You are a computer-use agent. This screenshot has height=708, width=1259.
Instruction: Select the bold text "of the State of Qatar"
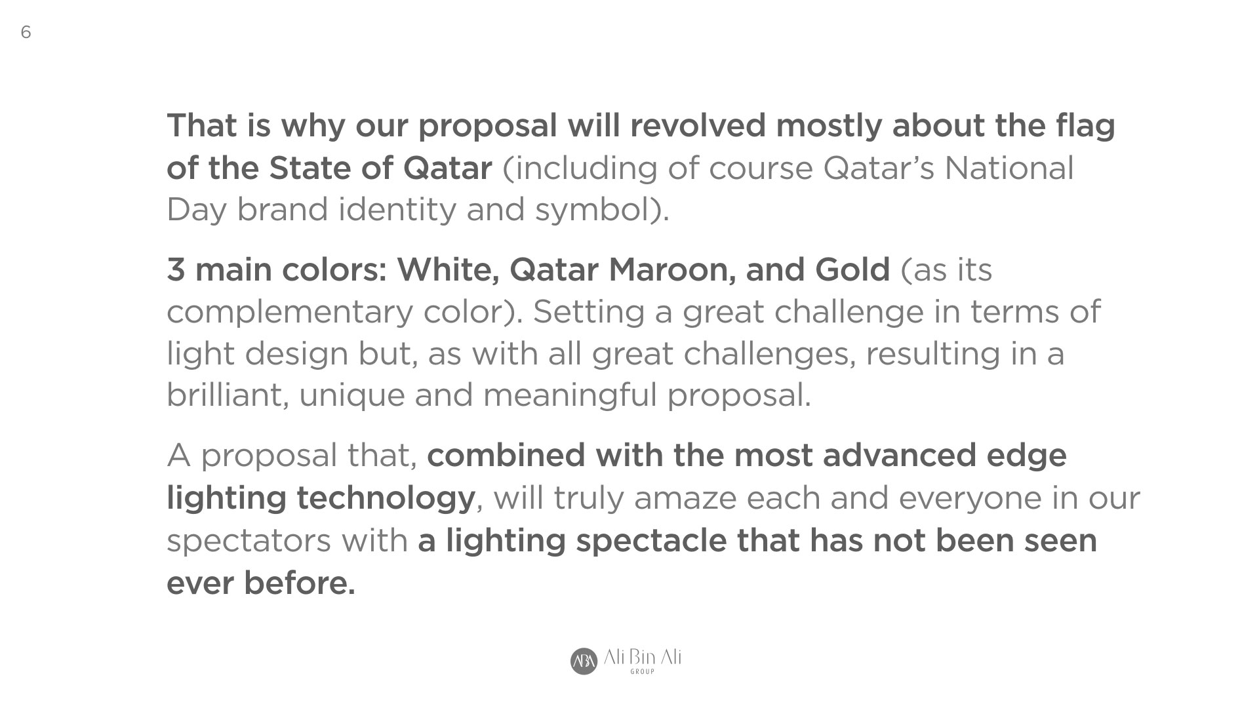(329, 168)
